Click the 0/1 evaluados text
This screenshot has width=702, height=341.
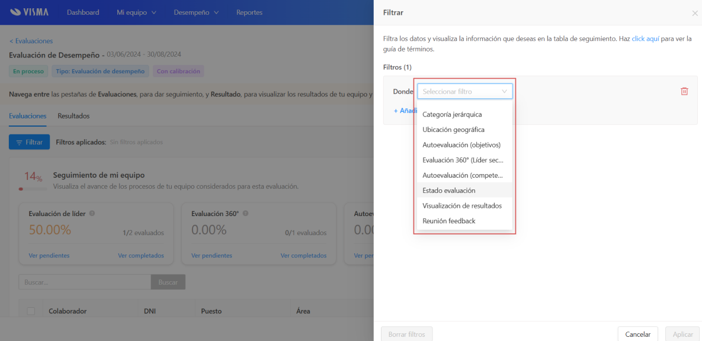306,233
